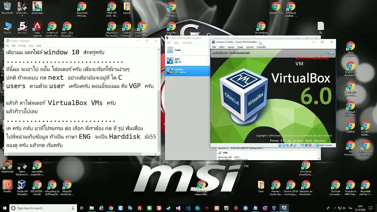Open เครื่อง menu in the VM window
377x212 pixels.
pos(222,47)
